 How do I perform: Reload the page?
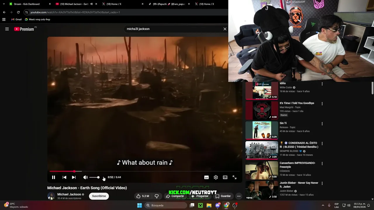tap(18, 12)
